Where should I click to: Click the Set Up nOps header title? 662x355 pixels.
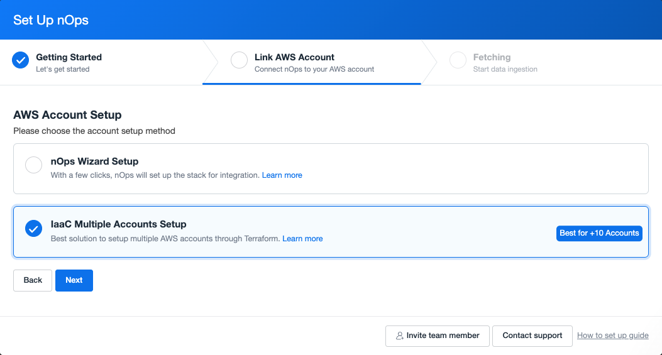click(x=51, y=20)
